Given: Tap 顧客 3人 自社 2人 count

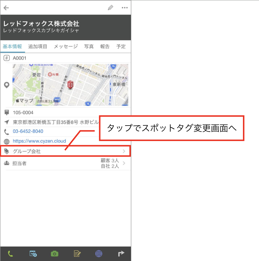Looking at the screenshot, I should pyautogui.click(x=110, y=163).
